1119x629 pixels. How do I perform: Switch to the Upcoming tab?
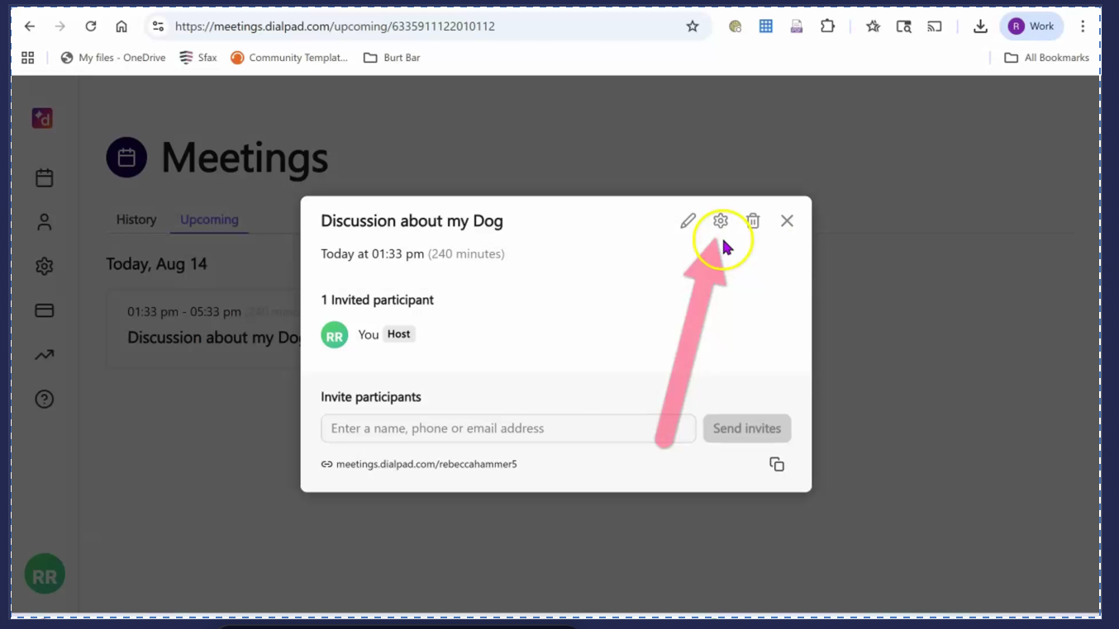[x=209, y=220]
